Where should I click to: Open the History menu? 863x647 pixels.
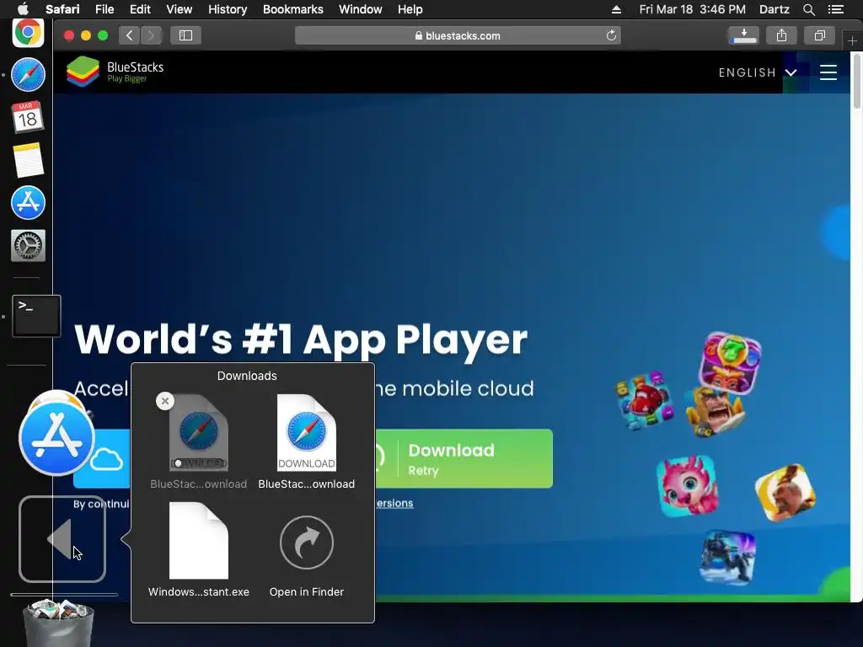click(x=228, y=9)
